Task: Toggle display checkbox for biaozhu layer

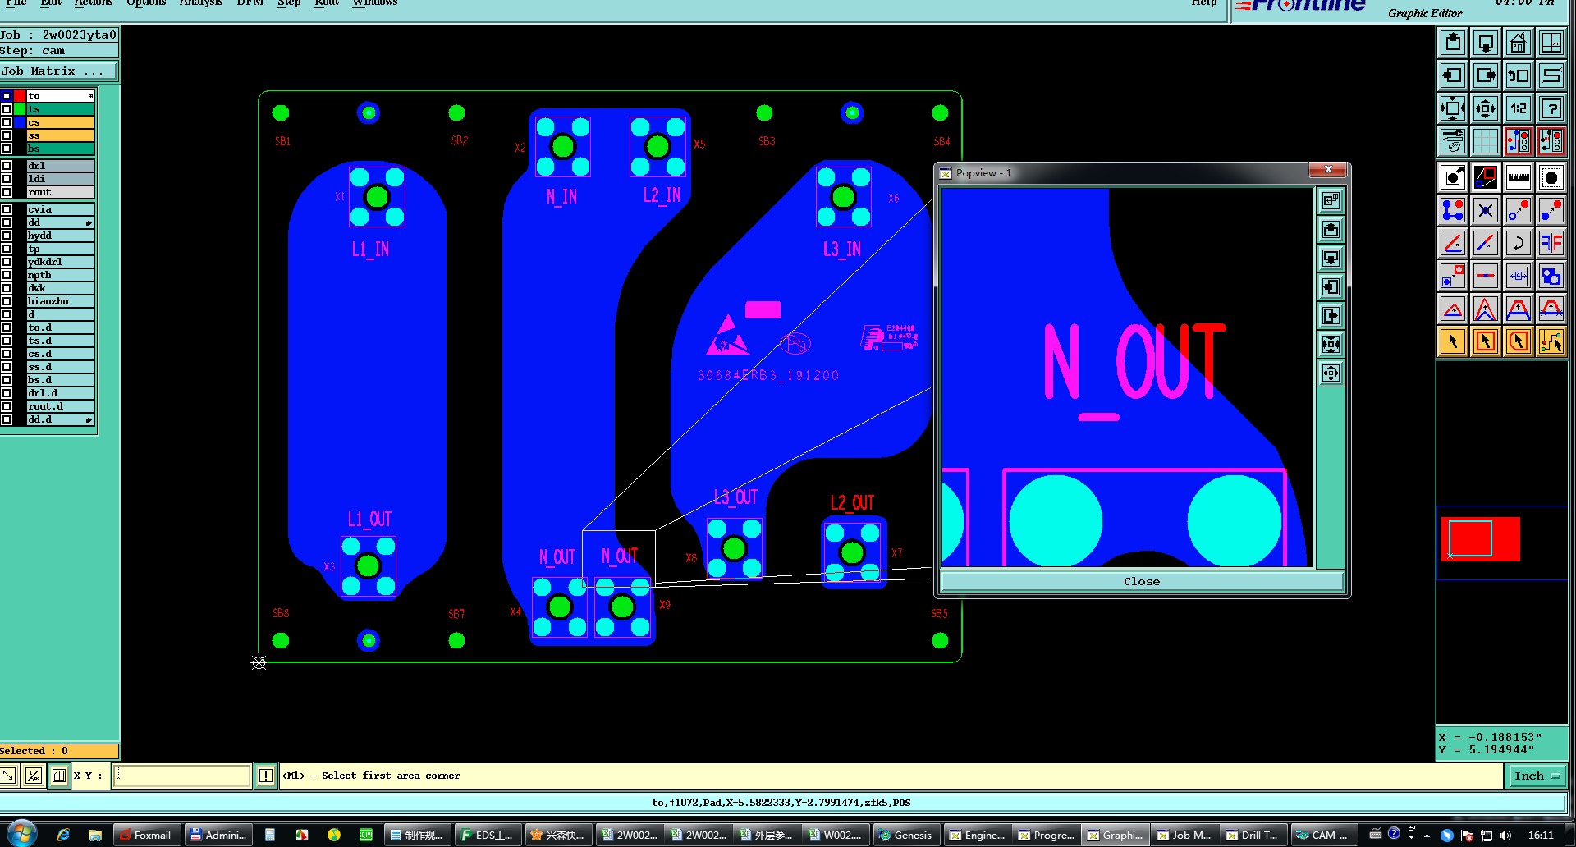Action: tap(7, 301)
